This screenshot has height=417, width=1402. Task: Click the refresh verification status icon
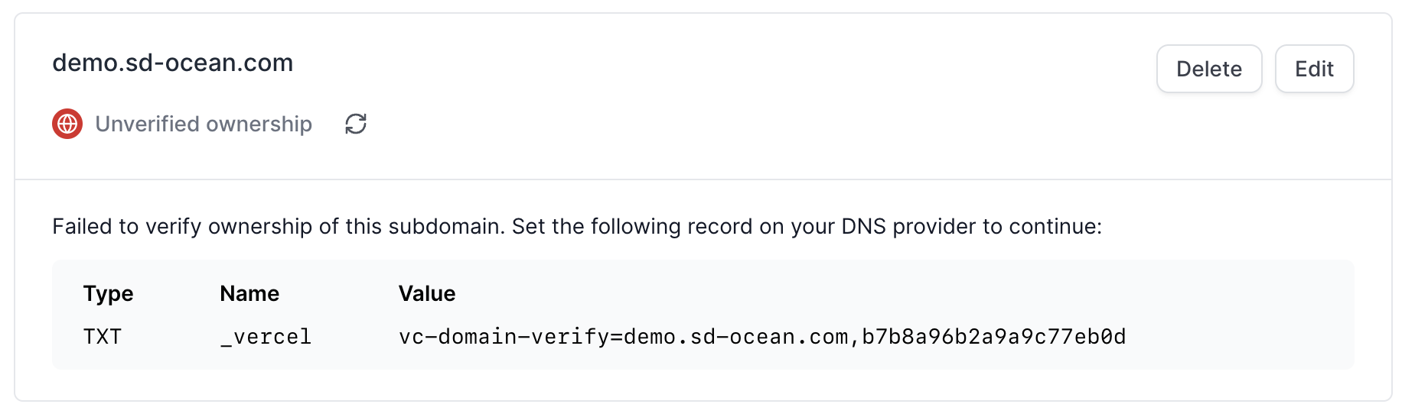(356, 124)
